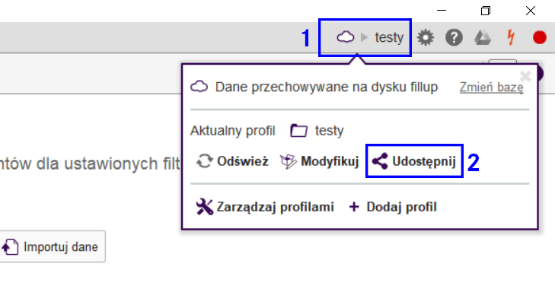Open the settings gear icon
The image size is (555, 302).
click(x=425, y=37)
